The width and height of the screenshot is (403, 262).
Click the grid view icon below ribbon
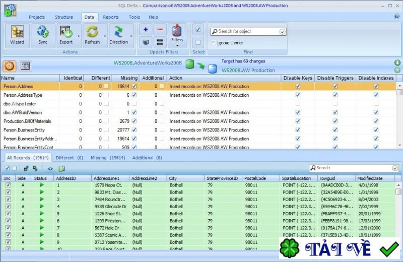[x=25, y=66]
